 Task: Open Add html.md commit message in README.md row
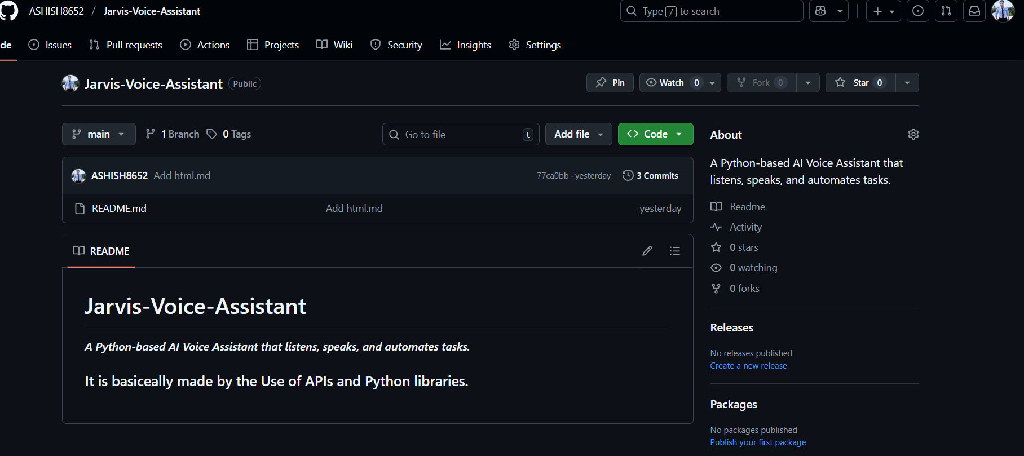(x=354, y=209)
